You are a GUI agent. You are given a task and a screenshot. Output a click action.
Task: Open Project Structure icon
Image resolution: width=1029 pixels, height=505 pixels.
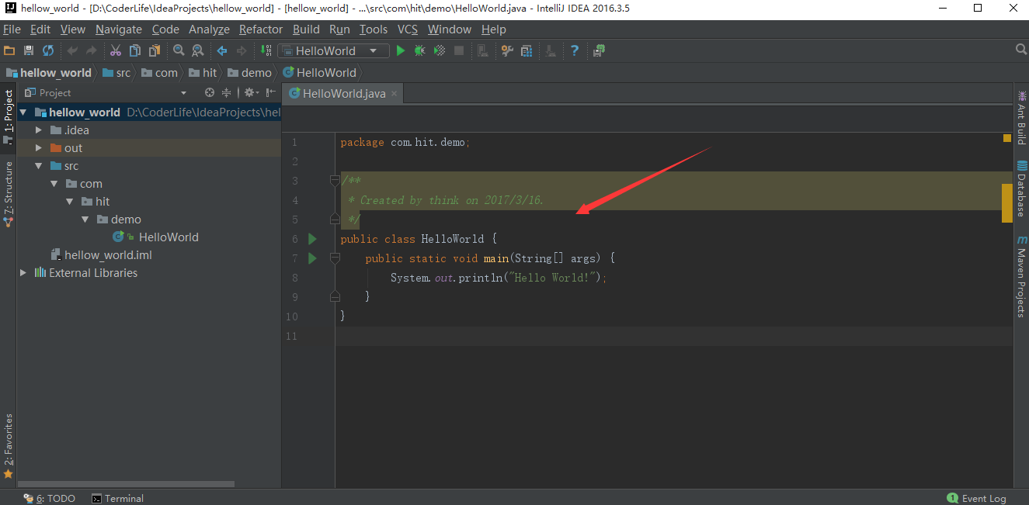[x=527, y=50]
